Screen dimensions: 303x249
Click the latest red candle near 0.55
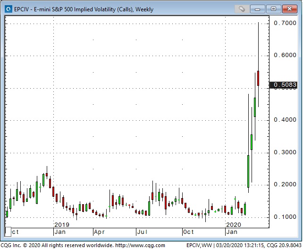tap(258, 78)
